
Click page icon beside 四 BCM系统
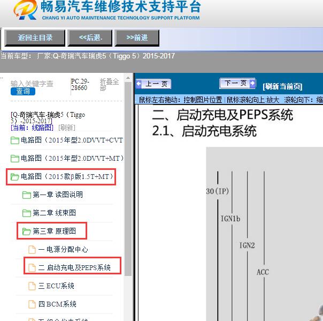click(x=32, y=304)
